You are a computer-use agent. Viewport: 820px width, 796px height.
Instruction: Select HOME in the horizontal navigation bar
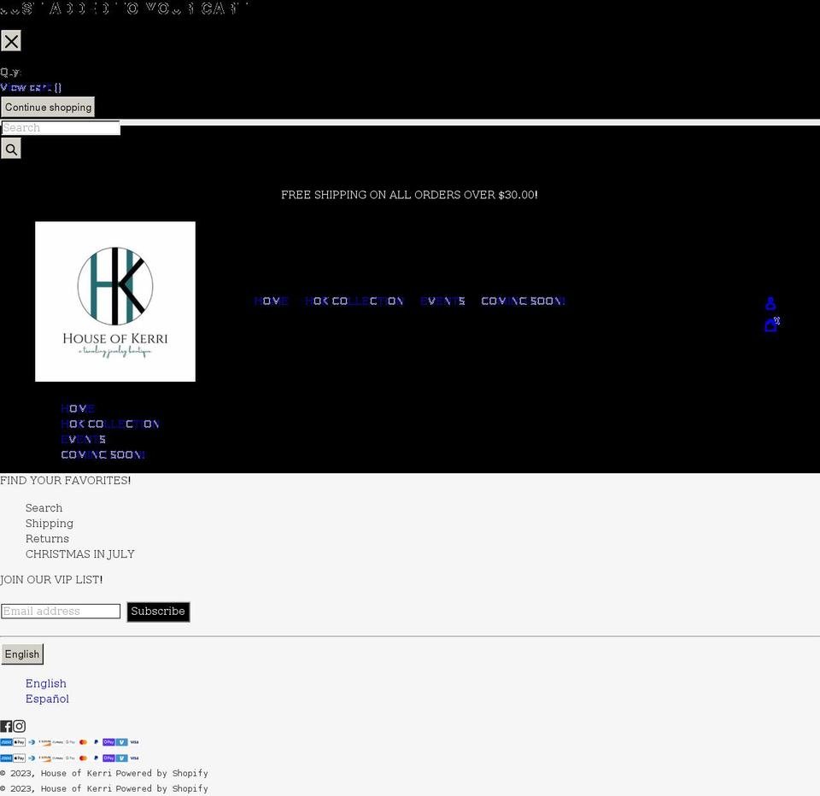click(x=271, y=301)
